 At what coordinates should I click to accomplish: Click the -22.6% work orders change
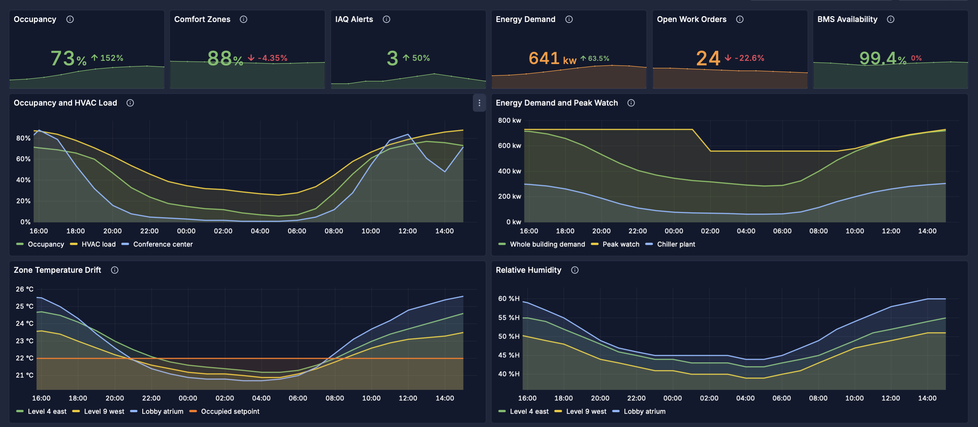click(744, 58)
